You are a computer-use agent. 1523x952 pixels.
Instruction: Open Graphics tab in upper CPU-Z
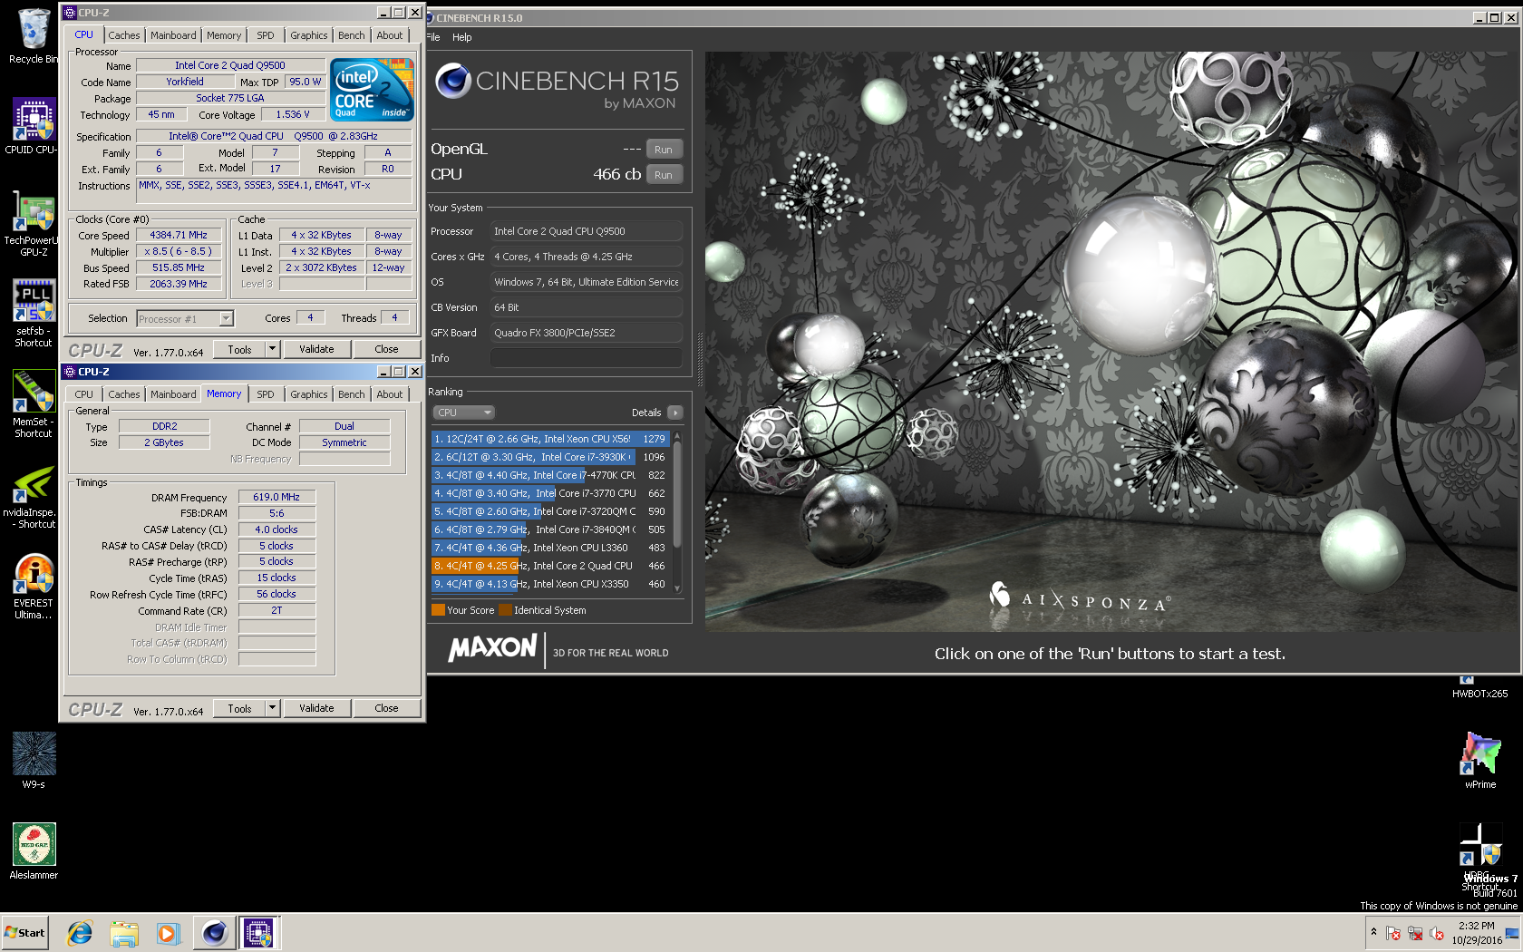click(309, 35)
